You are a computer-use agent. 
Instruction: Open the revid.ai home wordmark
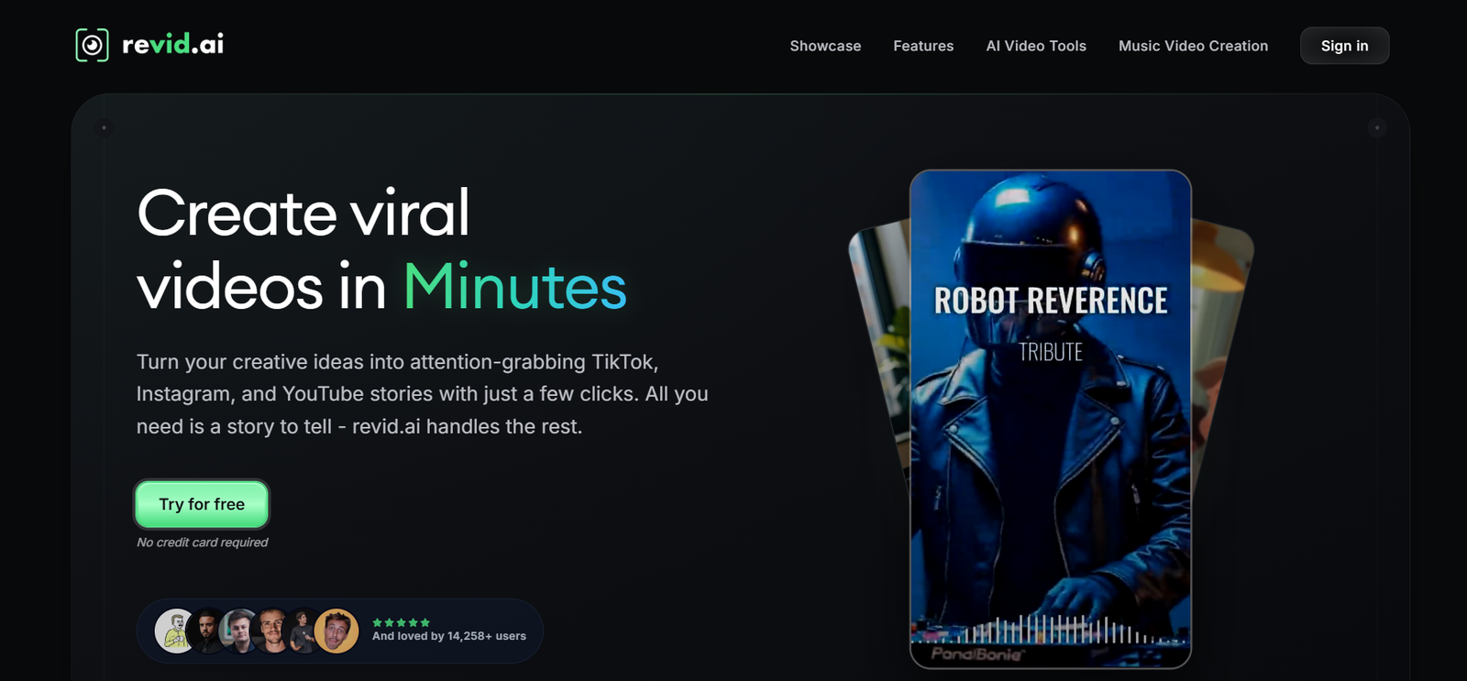point(173,44)
